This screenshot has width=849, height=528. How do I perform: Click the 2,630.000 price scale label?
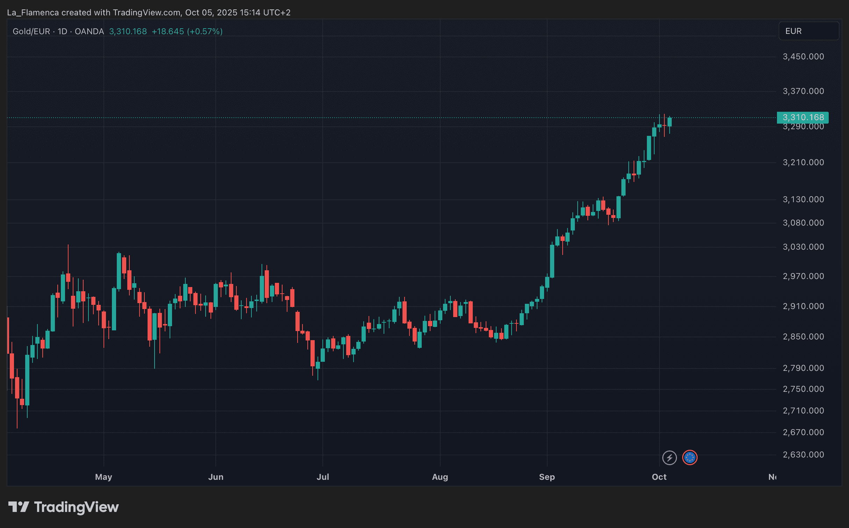click(x=803, y=455)
